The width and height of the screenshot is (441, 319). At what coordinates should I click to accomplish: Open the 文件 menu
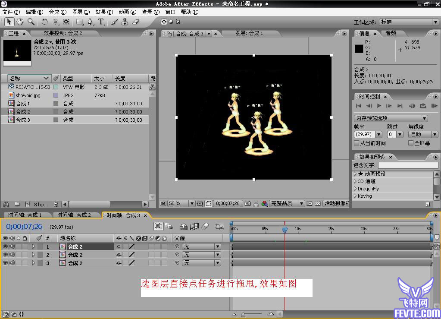click(11, 12)
